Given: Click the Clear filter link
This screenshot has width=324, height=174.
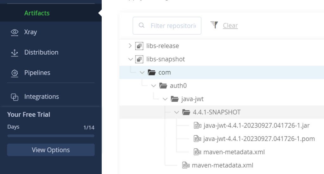Looking at the screenshot, I should (230, 25).
